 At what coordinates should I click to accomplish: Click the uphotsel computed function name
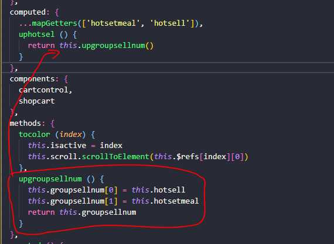(x=36, y=35)
